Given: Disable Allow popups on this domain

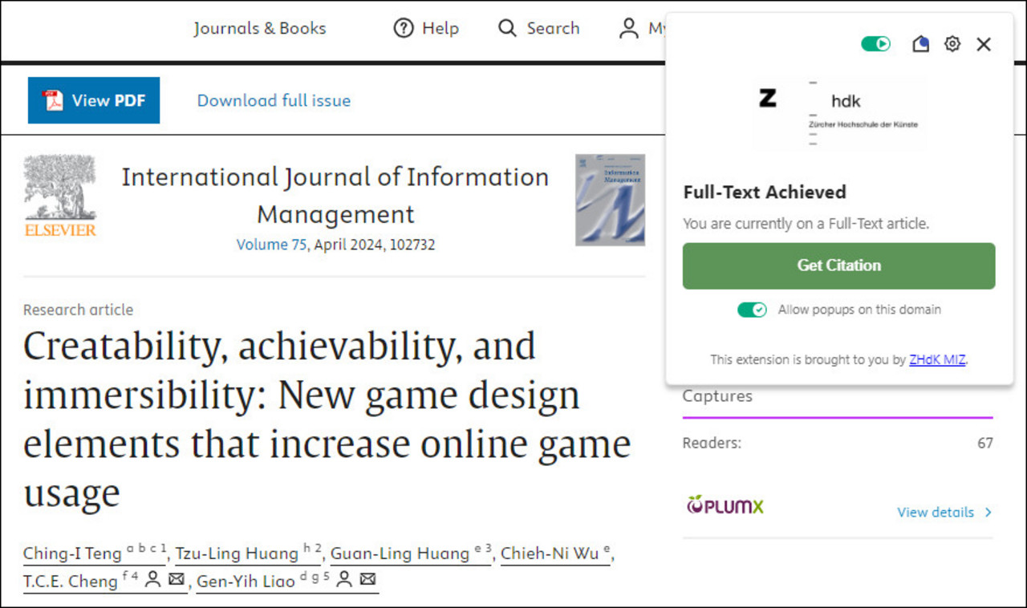Looking at the screenshot, I should (753, 310).
